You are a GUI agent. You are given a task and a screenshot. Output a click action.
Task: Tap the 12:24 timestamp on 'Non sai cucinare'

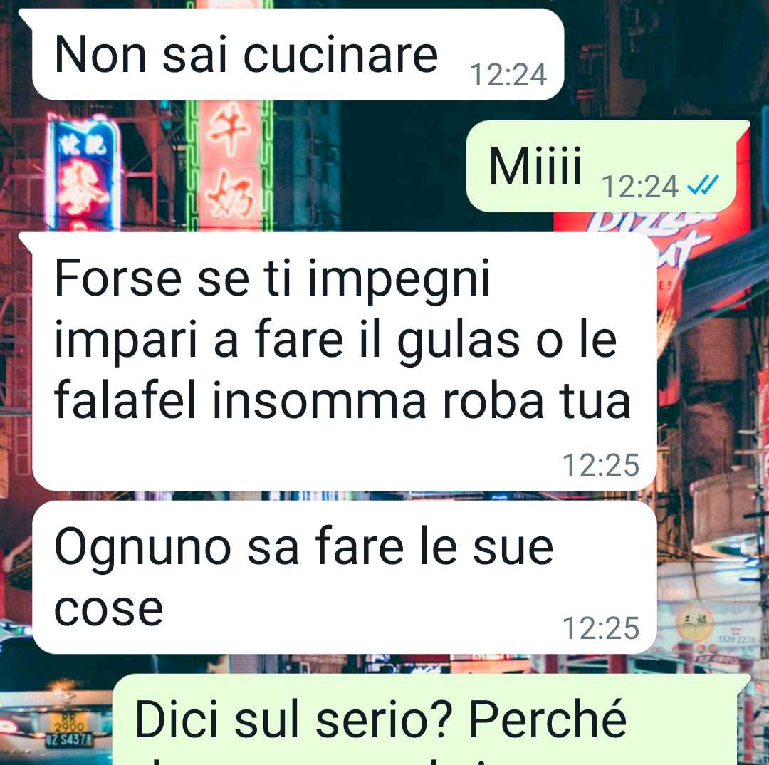[x=508, y=75]
